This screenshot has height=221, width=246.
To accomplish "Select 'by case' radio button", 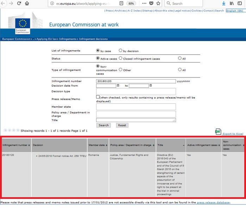I will point(98,51).
